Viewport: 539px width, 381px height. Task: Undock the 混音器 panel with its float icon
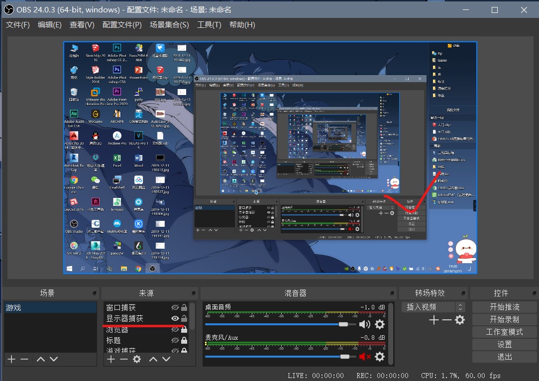392,293
